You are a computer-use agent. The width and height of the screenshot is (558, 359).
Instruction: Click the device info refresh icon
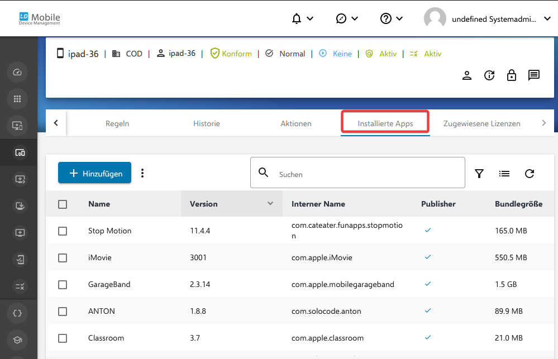click(x=489, y=75)
